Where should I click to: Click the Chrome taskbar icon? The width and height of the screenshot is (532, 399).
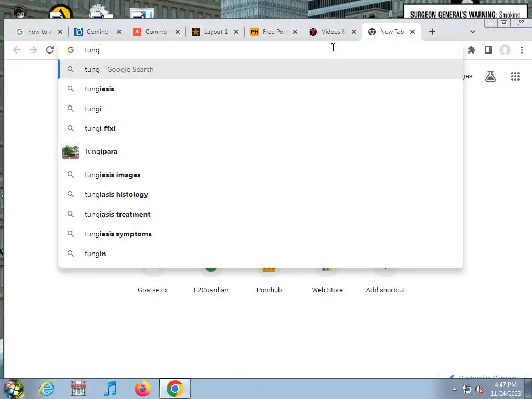175,389
